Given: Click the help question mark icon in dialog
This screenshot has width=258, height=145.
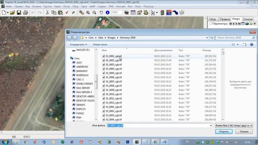Looking at the screenshot, I should click(x=252, y=45).
